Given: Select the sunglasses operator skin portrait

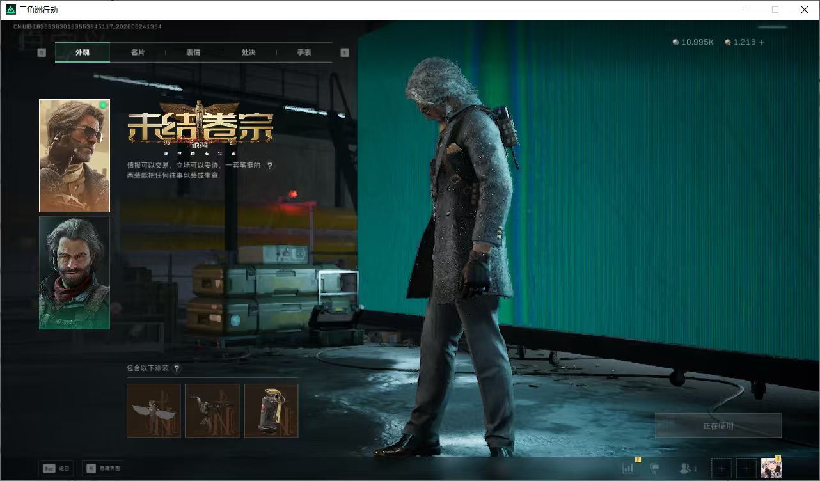Looking at the screenshot, I should (x=74, y=155).
